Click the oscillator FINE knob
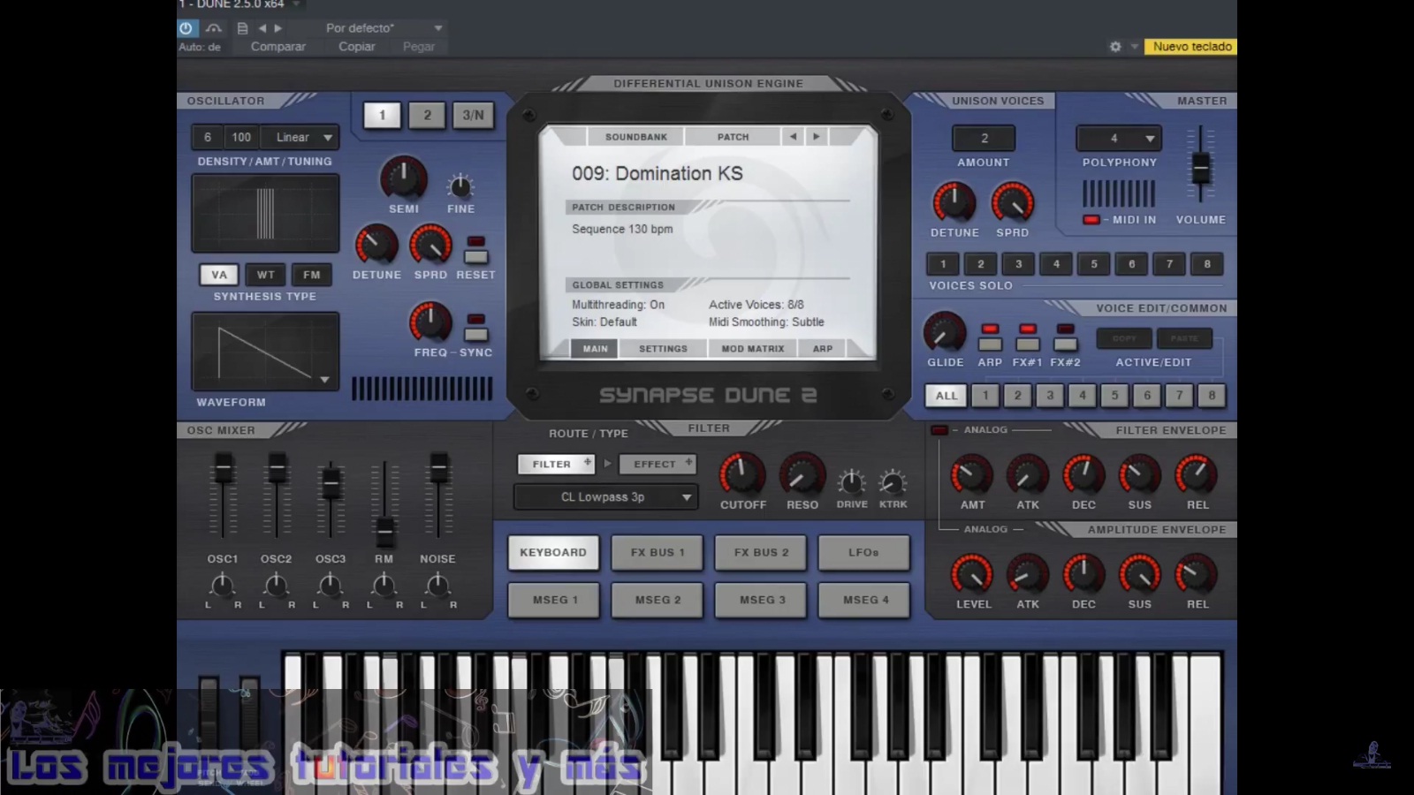This screenshot has width=1414, height=795. click(460, 186)
